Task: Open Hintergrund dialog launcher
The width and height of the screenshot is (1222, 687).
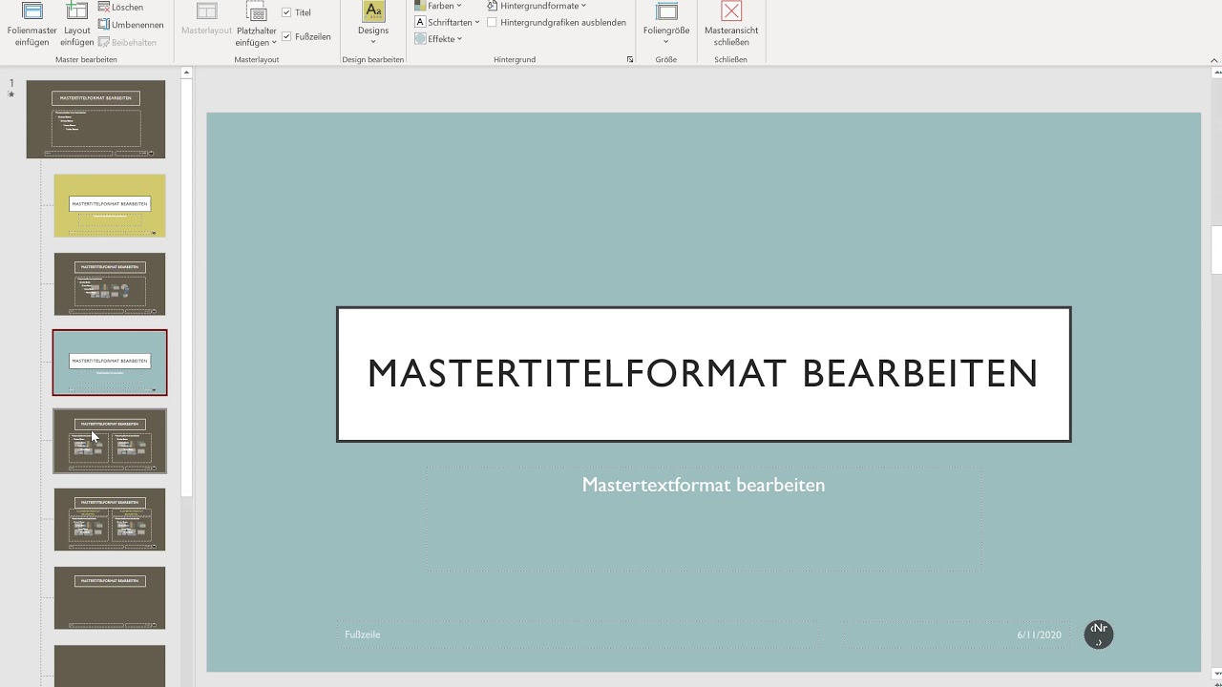Action: pyautogui.click(x=630, y=59)
